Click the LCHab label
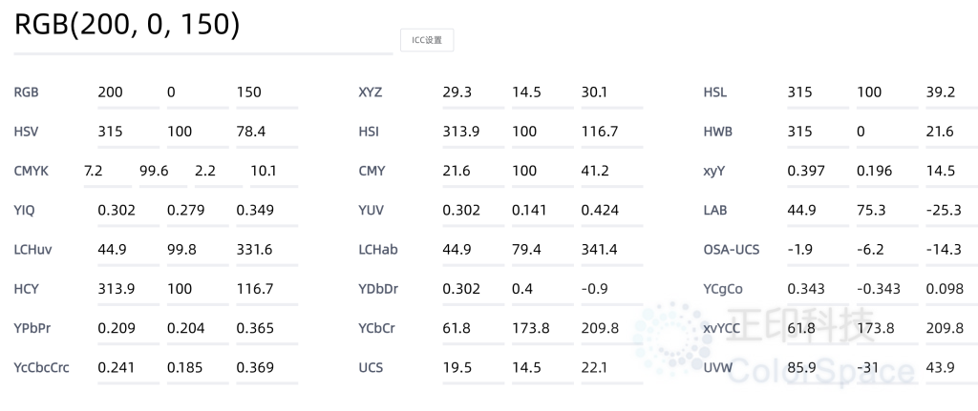 pos(378,250)
